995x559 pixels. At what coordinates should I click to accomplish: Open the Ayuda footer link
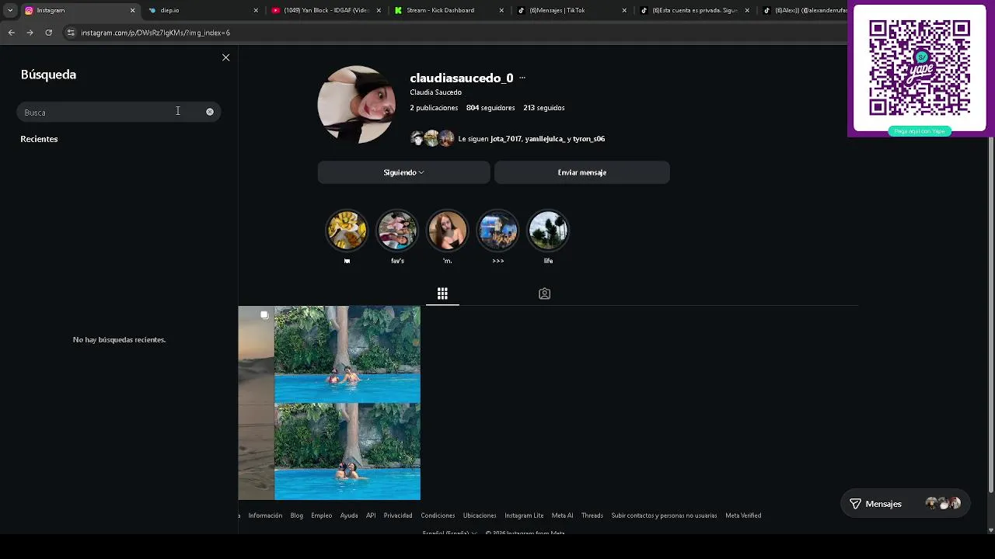point(349,516)
